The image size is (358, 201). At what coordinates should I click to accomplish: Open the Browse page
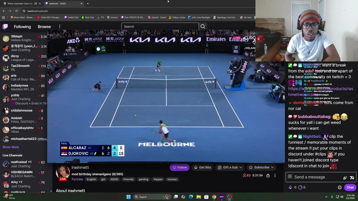[44, 27]
